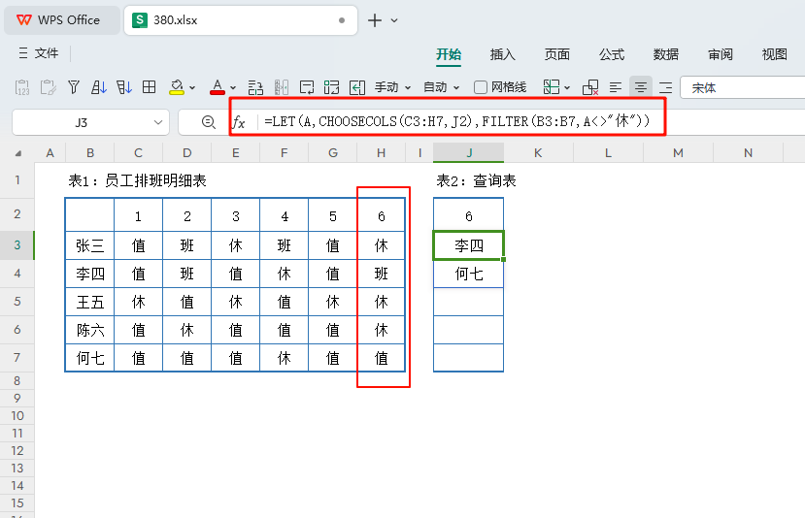This screenshot has height=518, width=805.
Task: Apply the red font color
Action: 218,87
